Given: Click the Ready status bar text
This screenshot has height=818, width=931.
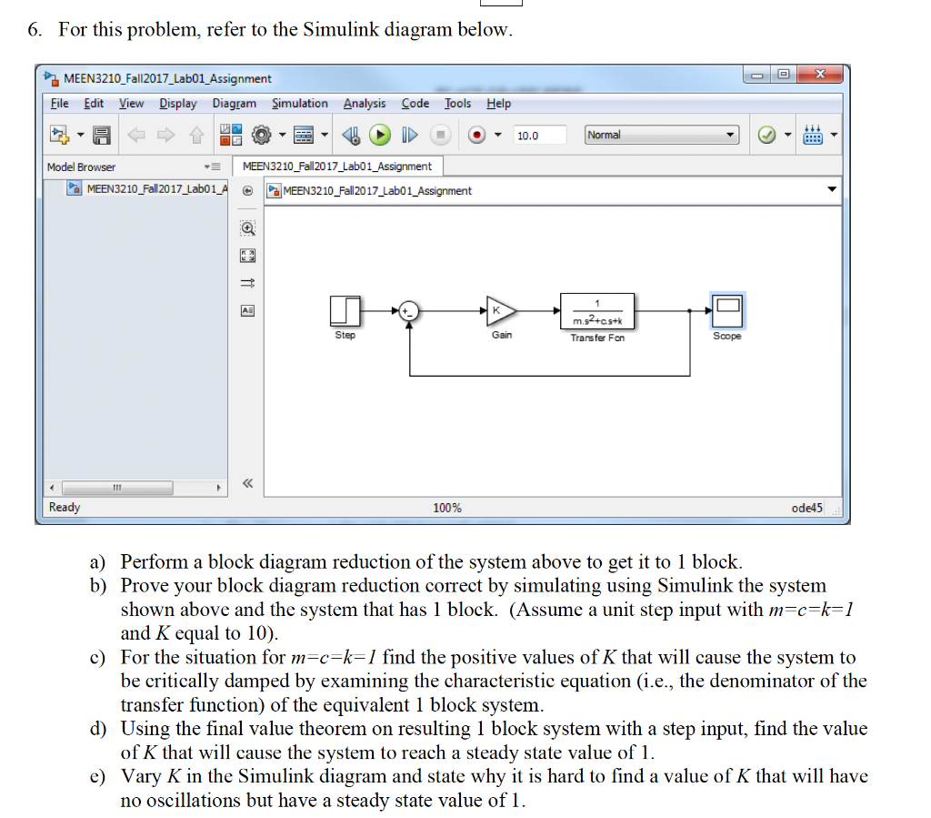Looking at the screenshot, I should click(65, 508).
